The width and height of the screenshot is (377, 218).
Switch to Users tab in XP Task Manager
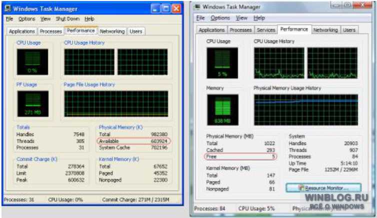(x=136, y=31)
